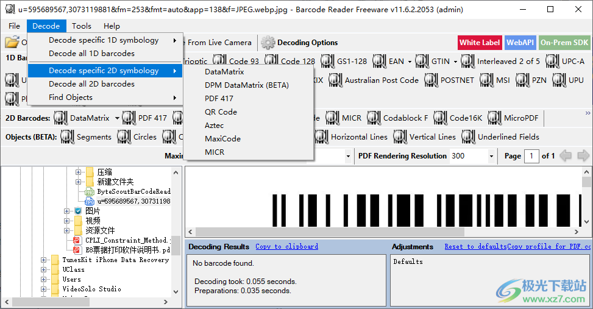This screenshot has width=593, height=309.
Task: Click the Horizontal Lines icon
Action: [321, 137]
